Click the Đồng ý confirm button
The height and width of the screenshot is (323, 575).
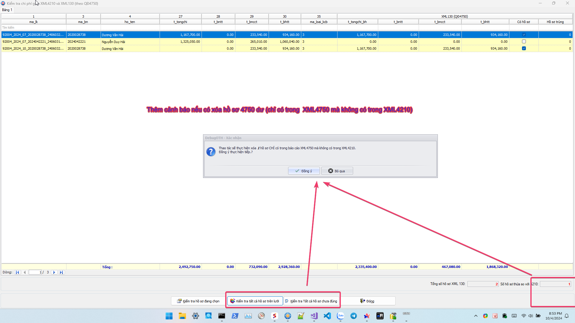[x=304, y=171]
